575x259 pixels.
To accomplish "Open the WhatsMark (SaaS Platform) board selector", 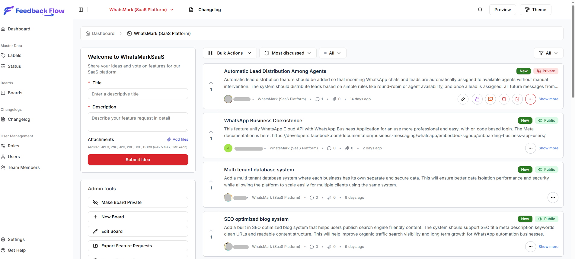I will coord(141,10).
